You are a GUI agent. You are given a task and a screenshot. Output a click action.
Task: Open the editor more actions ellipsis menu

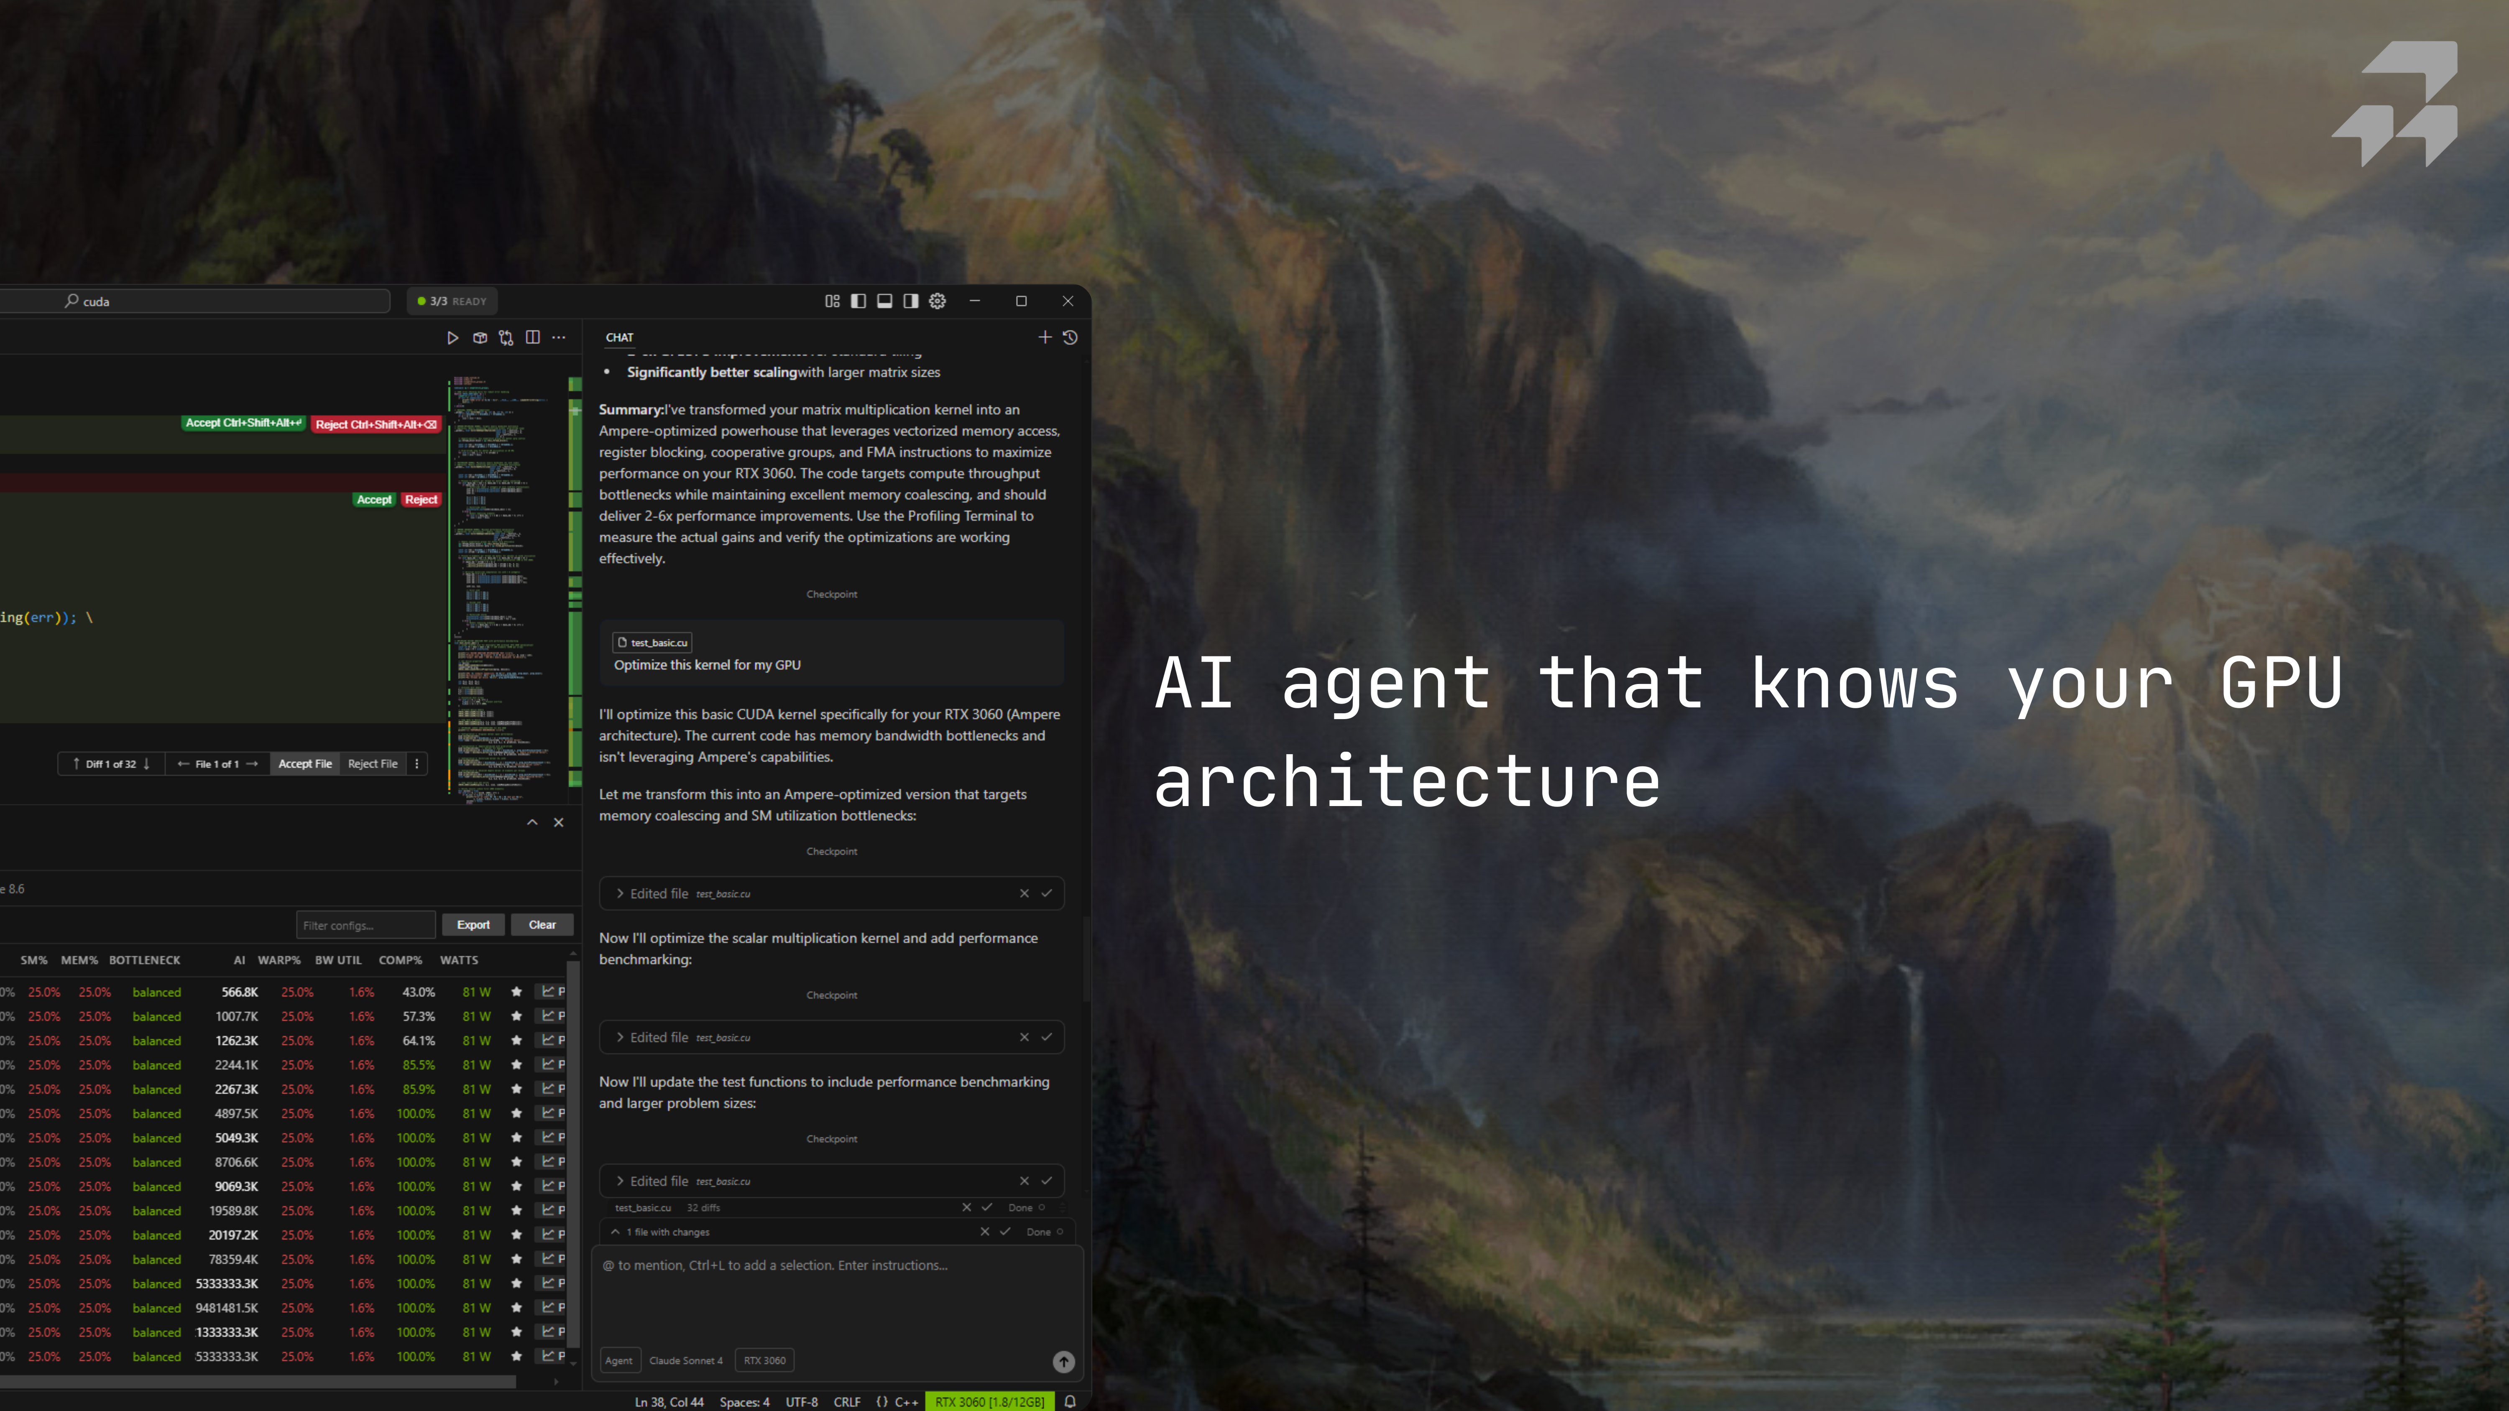click(558, 338)
